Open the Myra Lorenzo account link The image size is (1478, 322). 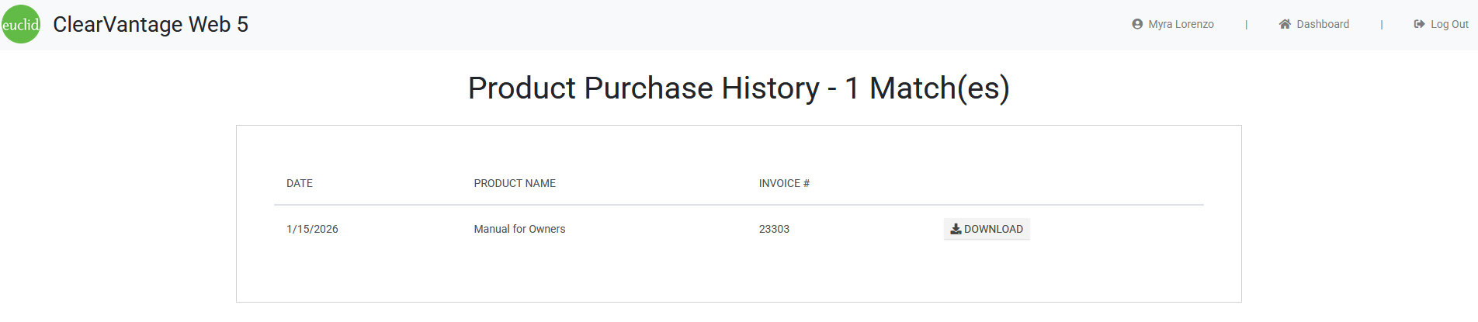click(x=1181, y=24)
